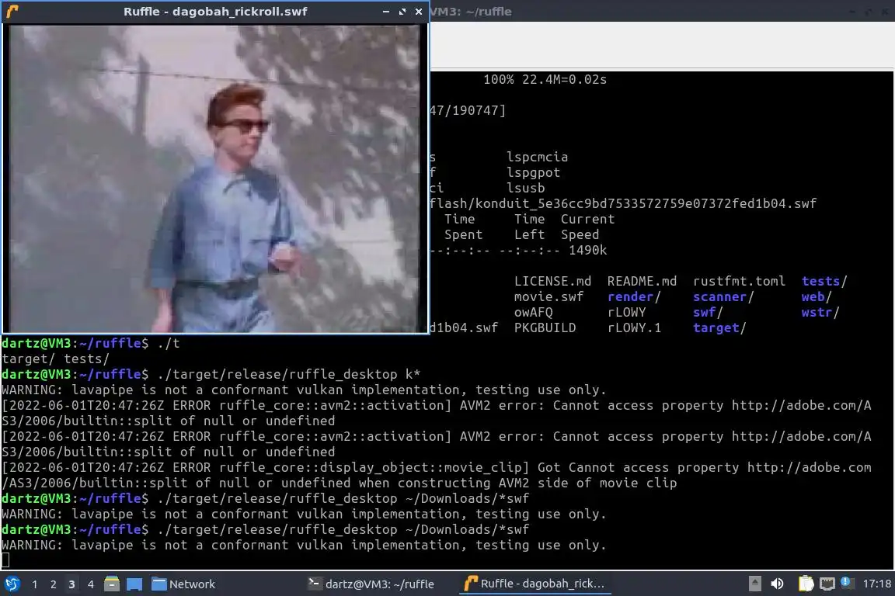Screen dimensions: 895x596
Task: Close the Ruffle dagobah_rickroll window
Action: click(x=419, y=12)
